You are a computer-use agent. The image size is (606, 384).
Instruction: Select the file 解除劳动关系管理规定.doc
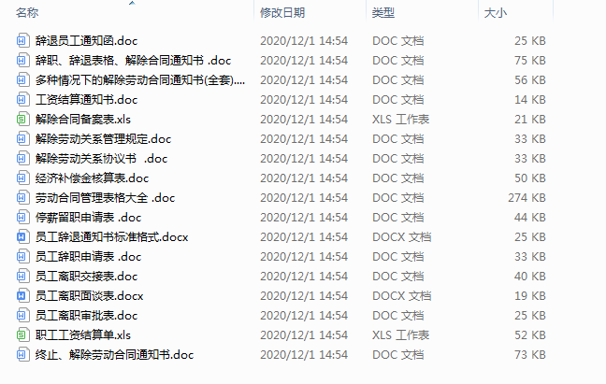[103, 139]
